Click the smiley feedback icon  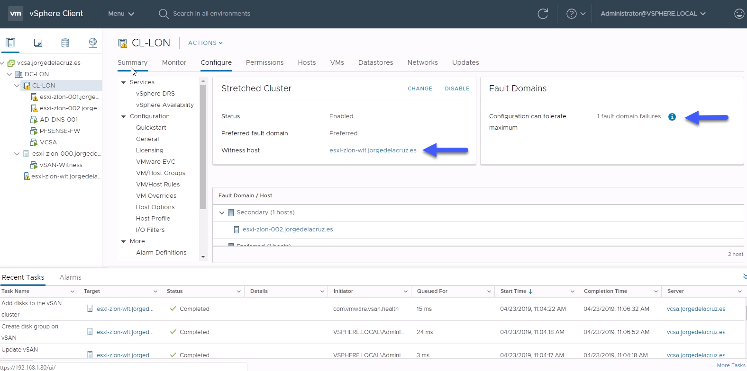coord(739,14)
